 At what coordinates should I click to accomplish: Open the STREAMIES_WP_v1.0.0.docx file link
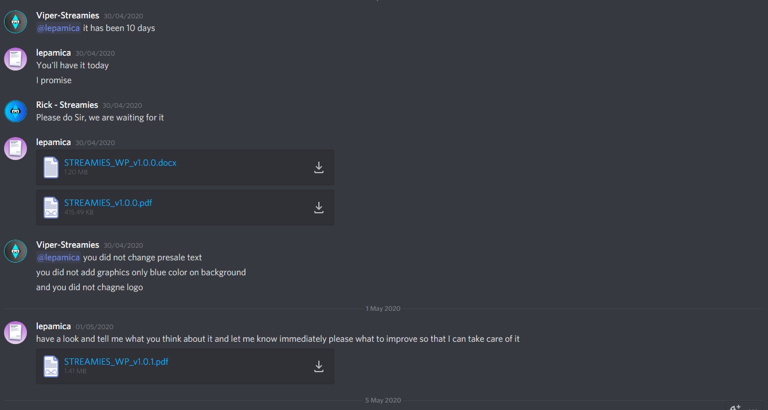120,163
